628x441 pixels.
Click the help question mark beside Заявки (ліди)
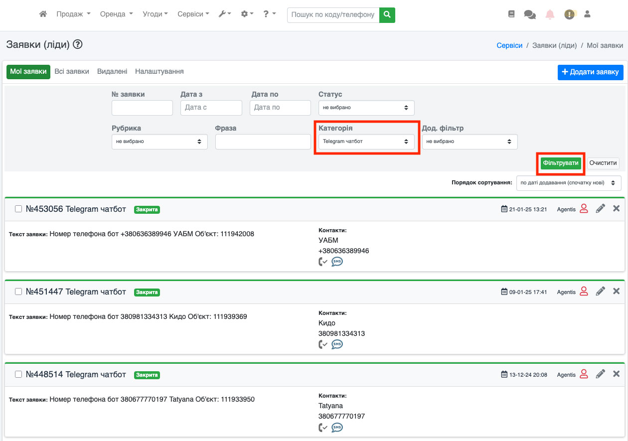(x=78, y=44)
